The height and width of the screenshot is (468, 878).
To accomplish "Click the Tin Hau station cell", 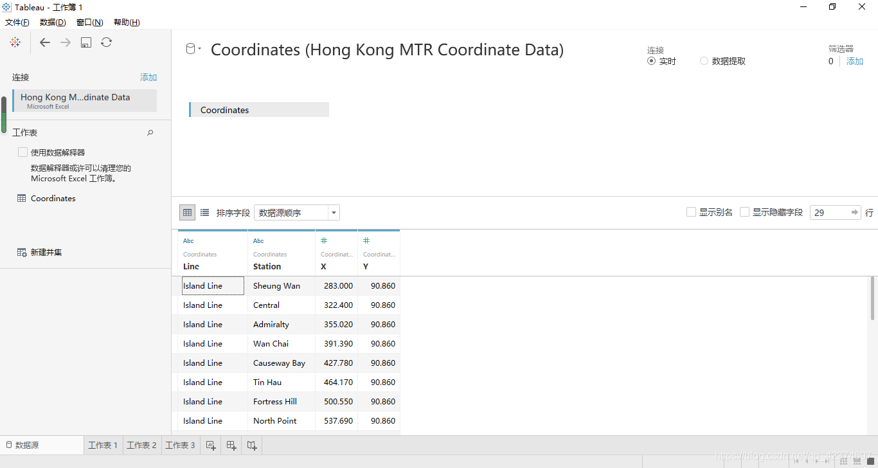I will click(x=282, y=382).
